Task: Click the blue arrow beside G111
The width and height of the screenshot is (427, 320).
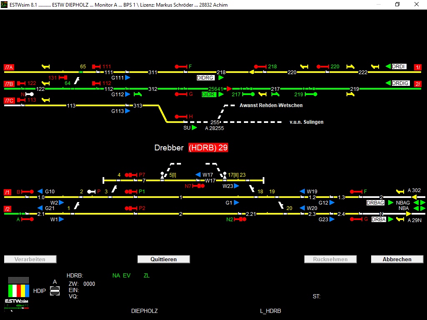Action: (128, 78)
